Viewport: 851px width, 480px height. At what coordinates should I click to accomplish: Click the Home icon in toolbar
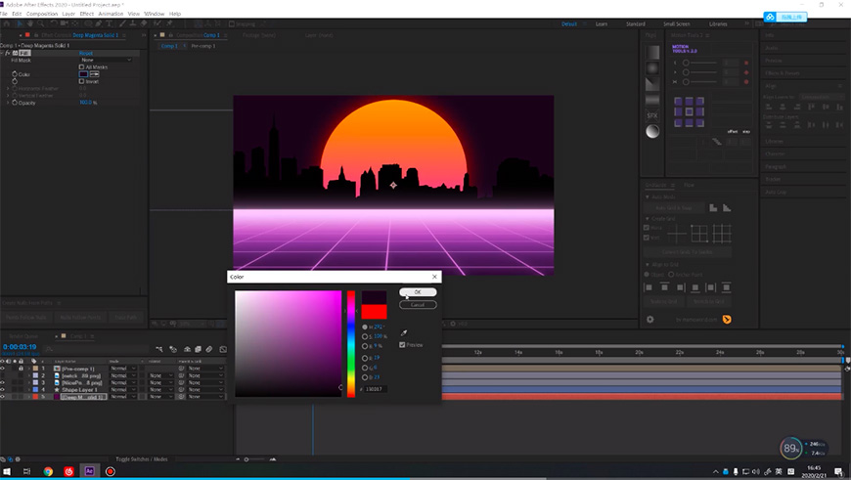6,23
